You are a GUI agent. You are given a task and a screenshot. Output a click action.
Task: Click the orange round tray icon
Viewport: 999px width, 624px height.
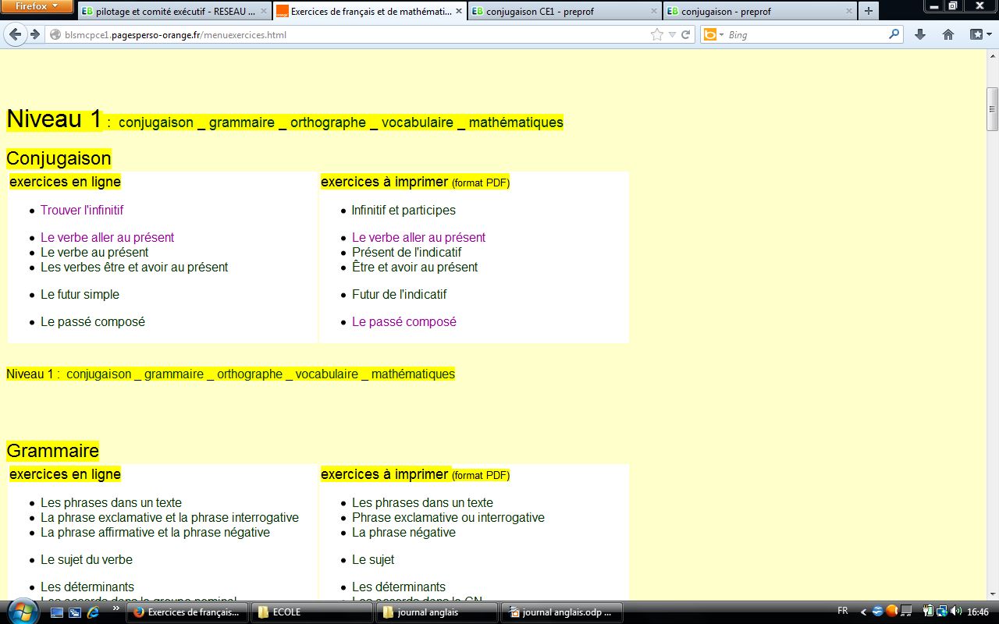pyautogui.click(x=891, y=612)
